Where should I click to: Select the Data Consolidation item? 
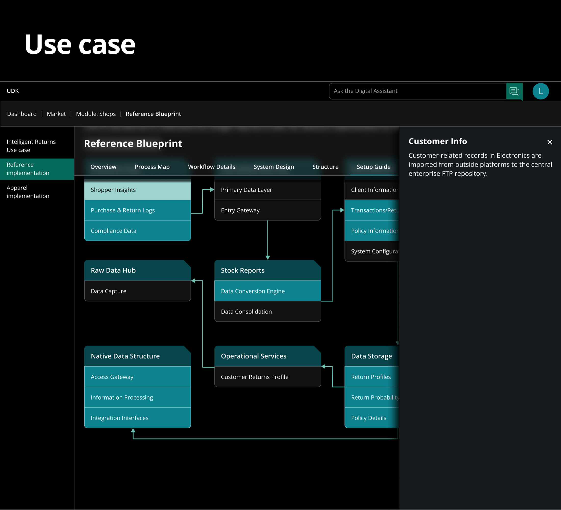tap(267, 312)
